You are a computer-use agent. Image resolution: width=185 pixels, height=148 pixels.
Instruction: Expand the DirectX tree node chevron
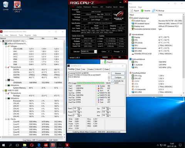click(103, 62)
